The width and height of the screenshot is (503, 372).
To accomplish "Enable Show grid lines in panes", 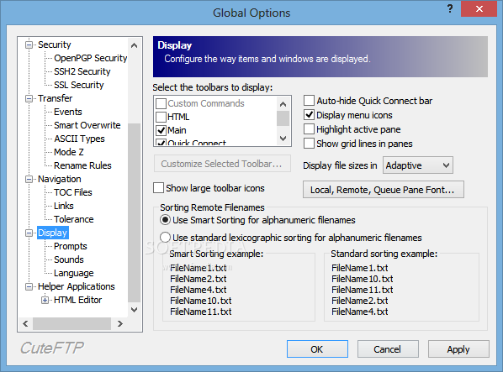I will 309,144.
